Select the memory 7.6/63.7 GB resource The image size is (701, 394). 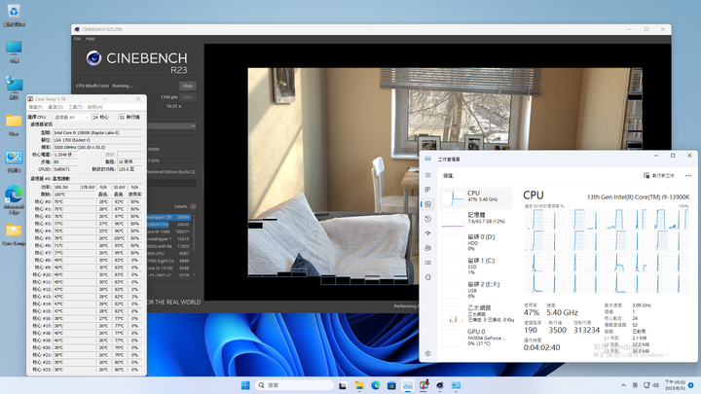click(x=476, y=219)
